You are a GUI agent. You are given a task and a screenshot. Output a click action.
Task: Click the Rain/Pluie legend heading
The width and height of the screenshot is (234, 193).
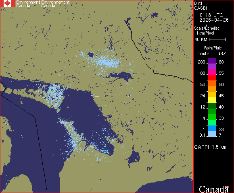(x=213, y=48)
